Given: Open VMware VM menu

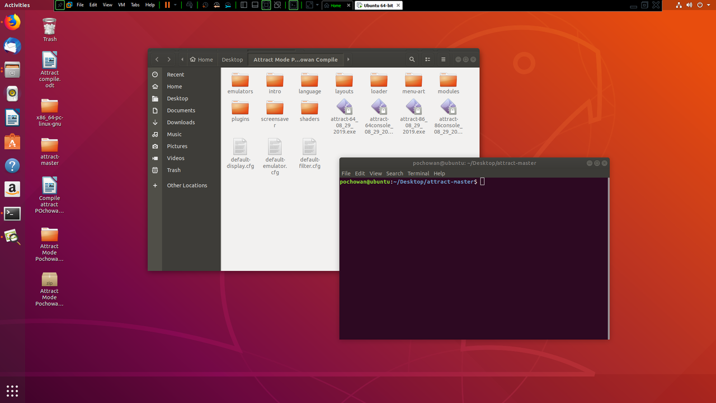Looking at the screenshot, I should point(121,5).
